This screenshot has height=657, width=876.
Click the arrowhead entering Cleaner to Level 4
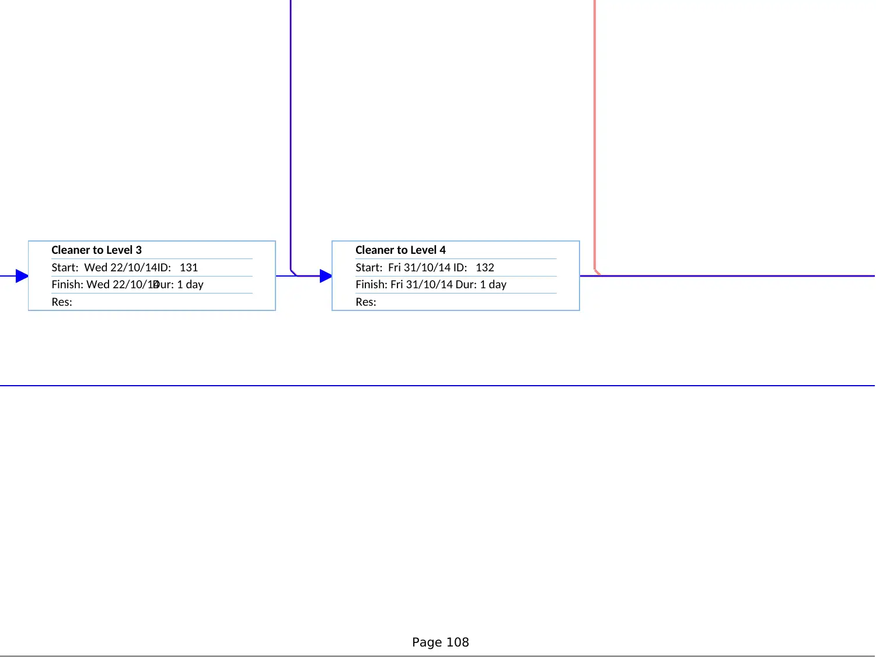tap(326, 276)
